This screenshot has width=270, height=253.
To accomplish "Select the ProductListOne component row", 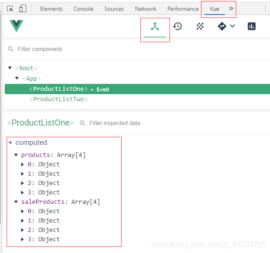I will [137, 89].
